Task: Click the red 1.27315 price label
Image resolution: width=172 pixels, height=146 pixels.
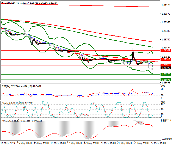Action: pos(166,59)
